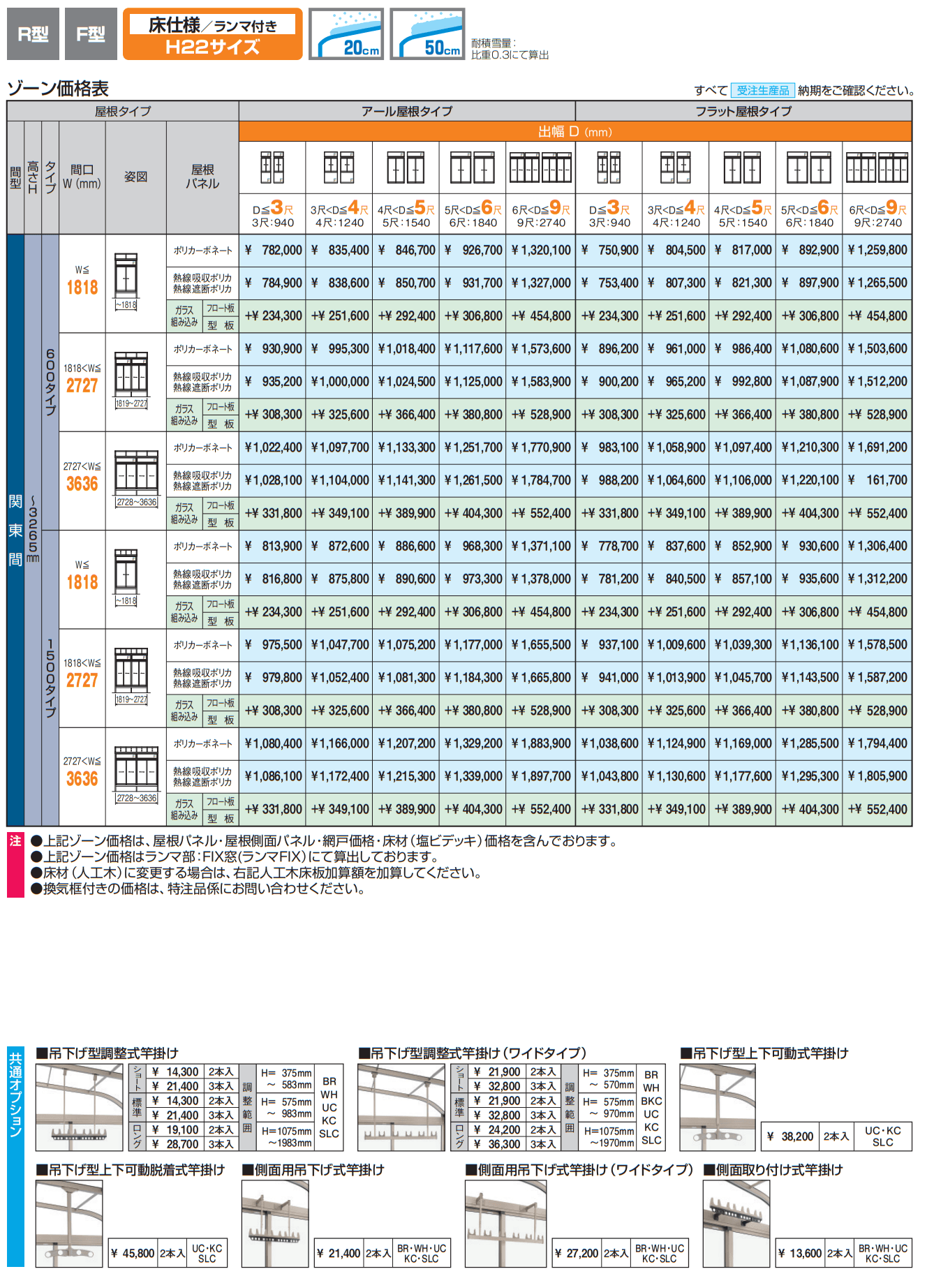The height and width of the screenshot is (1283, 927).
Task: Click the フラット屋根 5尺<D≦6尺 diagram icon
Action: (810, 168)
